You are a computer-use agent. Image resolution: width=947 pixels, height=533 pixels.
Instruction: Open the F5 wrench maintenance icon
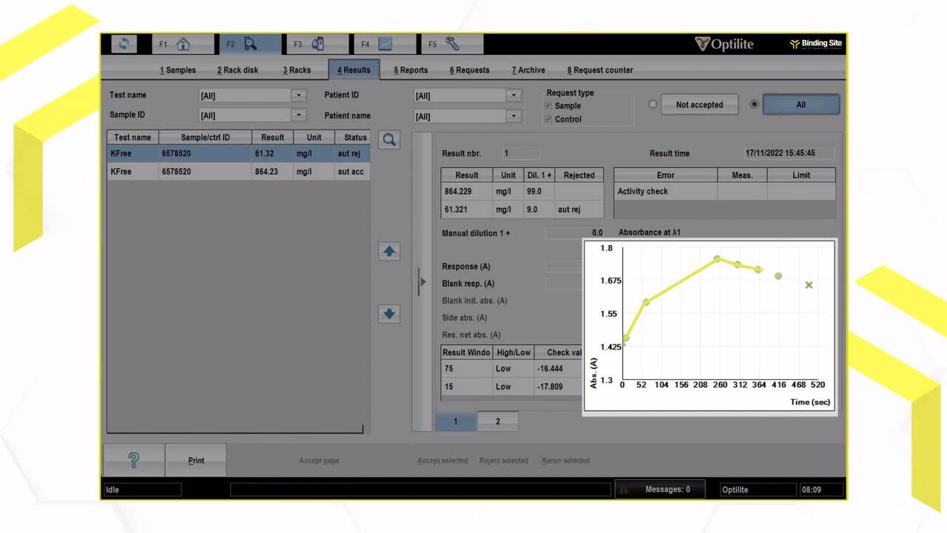click(452, 44)
